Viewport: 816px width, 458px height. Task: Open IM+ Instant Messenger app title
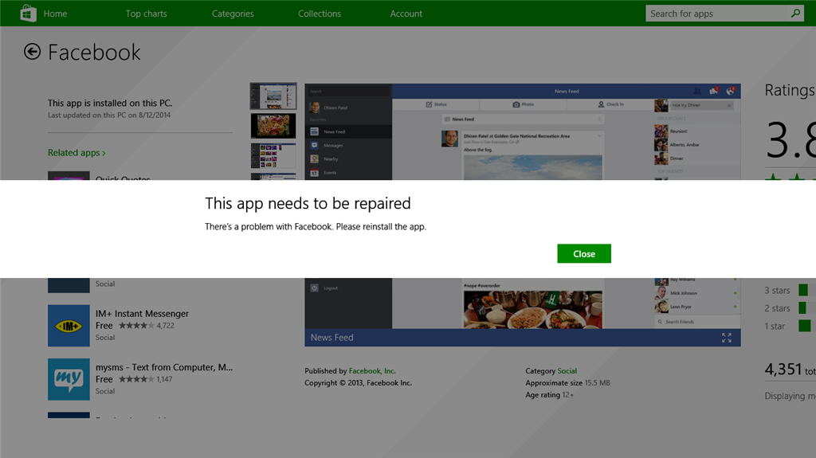click(142, 313)
